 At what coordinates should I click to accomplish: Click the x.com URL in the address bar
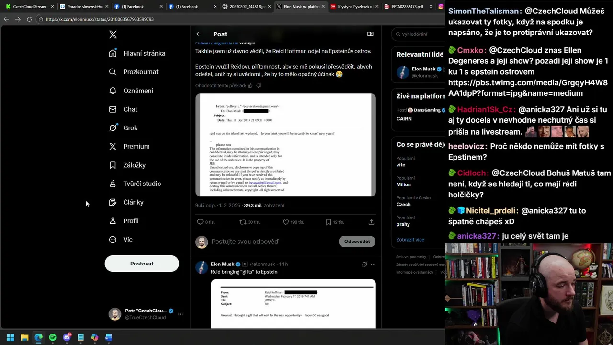tap(100, 19)
